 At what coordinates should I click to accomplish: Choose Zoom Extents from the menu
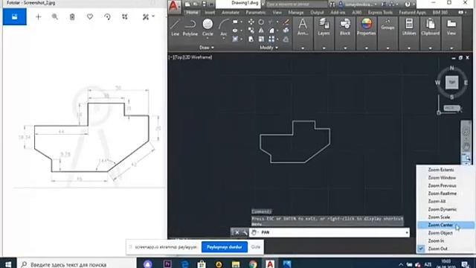(441, 170)
